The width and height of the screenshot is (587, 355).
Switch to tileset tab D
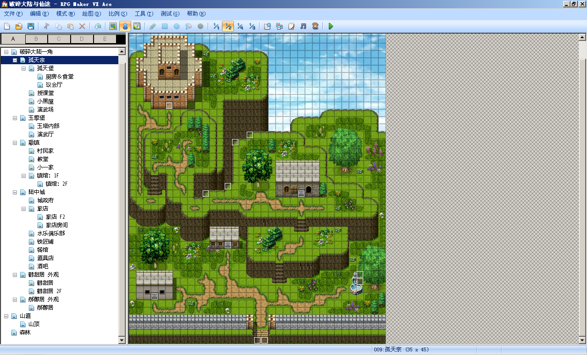pyautogui.click(x=82, y=39)
